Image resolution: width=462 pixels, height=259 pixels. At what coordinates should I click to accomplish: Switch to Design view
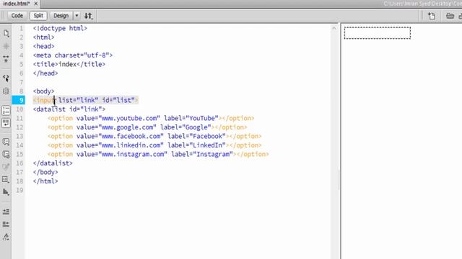click(61, 16)
